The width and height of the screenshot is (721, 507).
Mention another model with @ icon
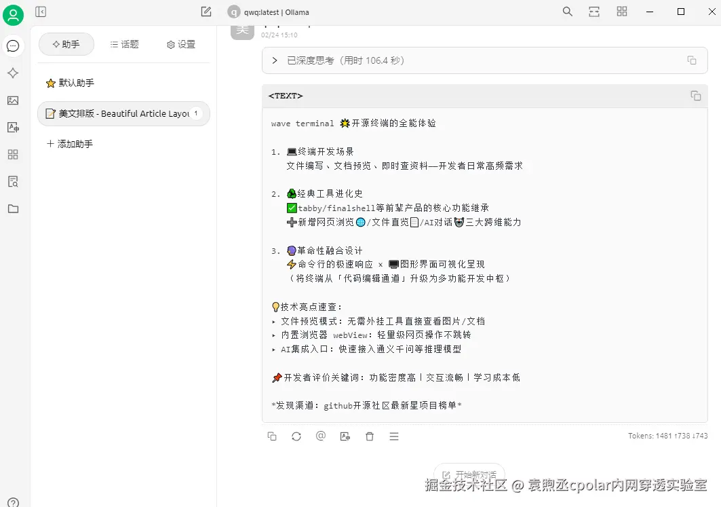321,436
